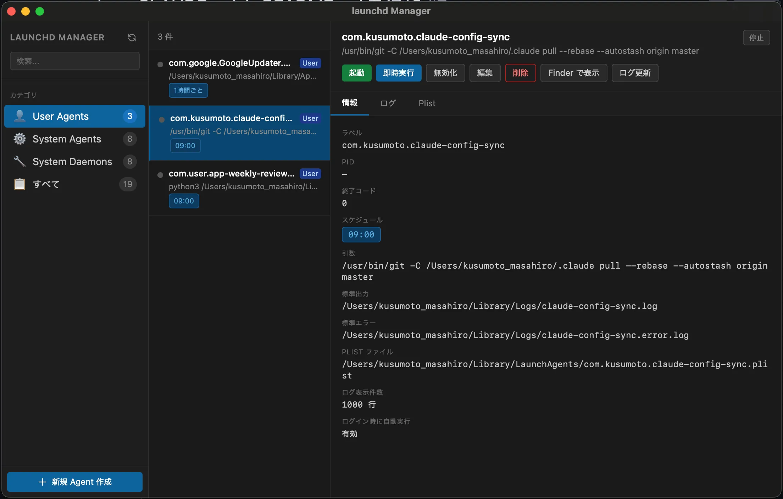
Task: Click the header title com.kusumoto.claude-config-sync
Action: (426, 37)
